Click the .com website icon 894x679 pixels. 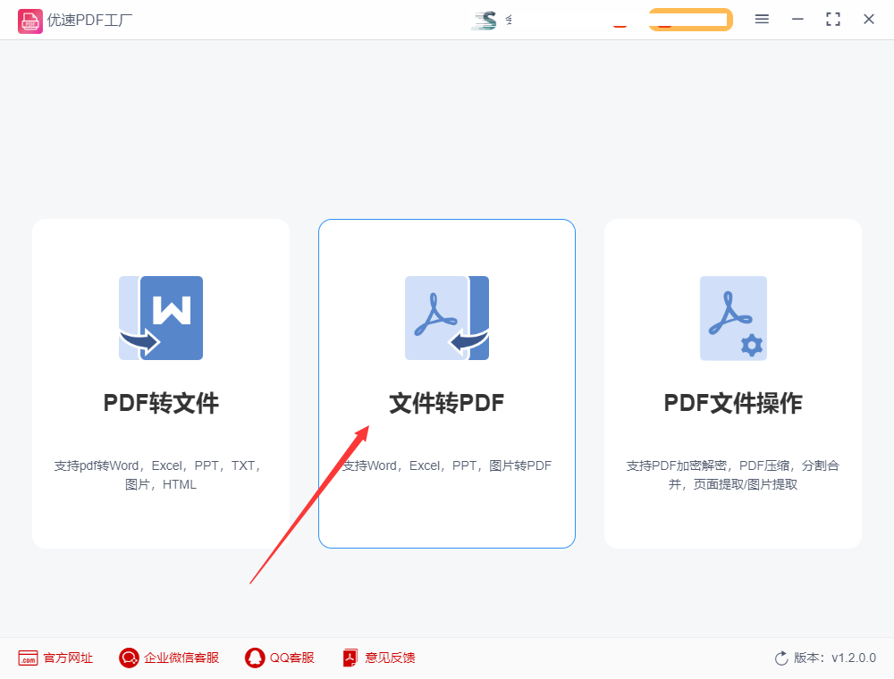(28, 658)
